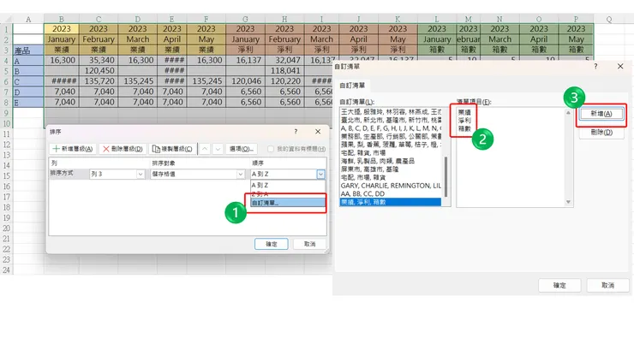This screenshot has width=634, height=356.
Task: Select the 屏東市, 高雄市, 基隆 custom list
Action: click(390, 169)
